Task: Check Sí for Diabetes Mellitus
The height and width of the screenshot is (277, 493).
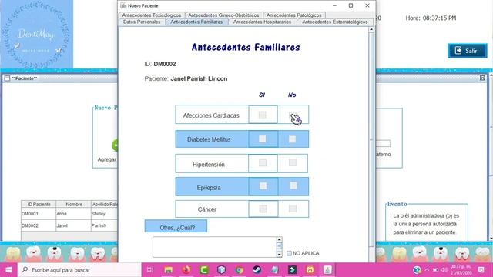Action: coord(262,138)
